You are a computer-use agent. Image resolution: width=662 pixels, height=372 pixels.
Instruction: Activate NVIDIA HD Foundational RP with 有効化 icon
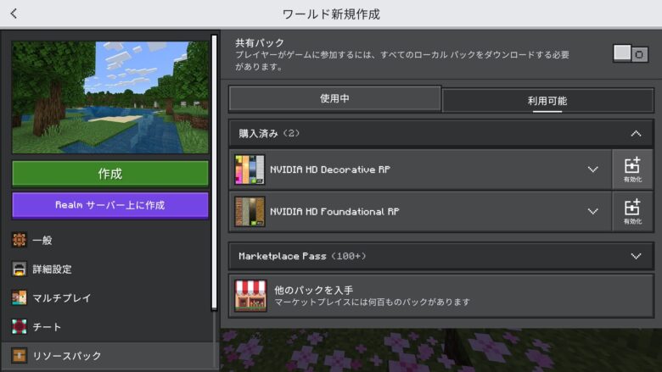click(x=632, y=211)
